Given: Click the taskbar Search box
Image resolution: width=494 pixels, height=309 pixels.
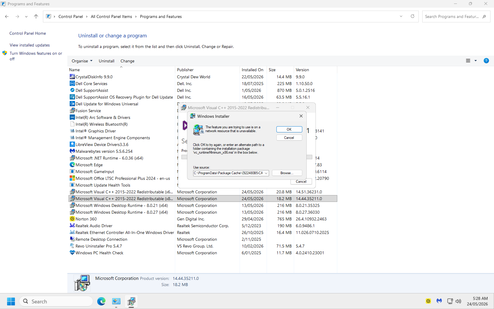Looking at the screenshot, I should [56, 301].
